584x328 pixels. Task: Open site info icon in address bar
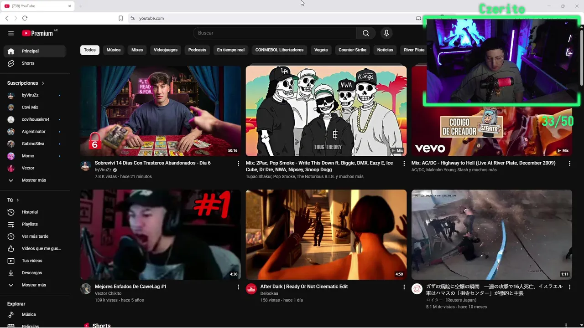pos(132,18)
